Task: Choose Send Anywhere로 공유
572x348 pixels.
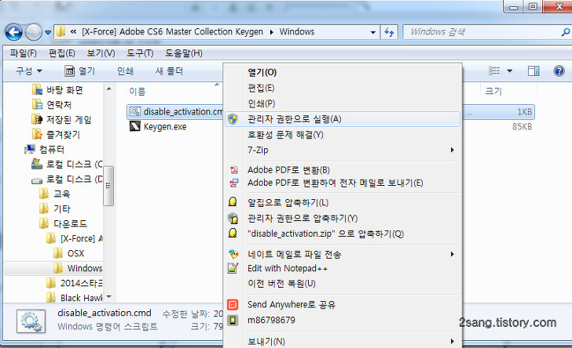Action: (x=343, y=304)
